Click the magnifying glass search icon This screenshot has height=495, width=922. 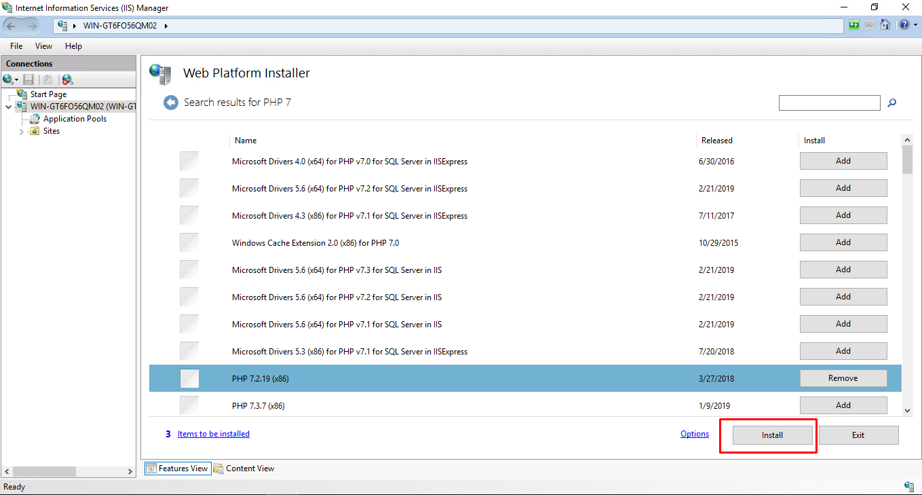point(892,103)
